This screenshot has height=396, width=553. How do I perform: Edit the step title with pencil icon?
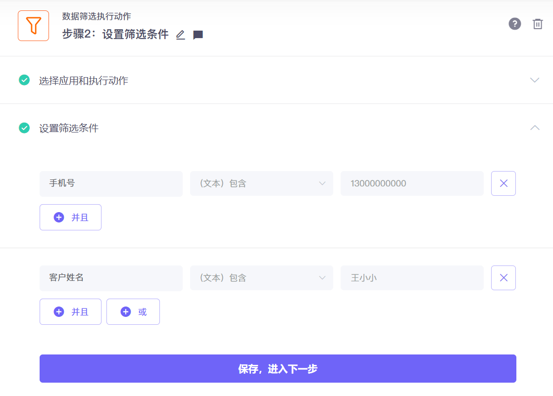181,35
